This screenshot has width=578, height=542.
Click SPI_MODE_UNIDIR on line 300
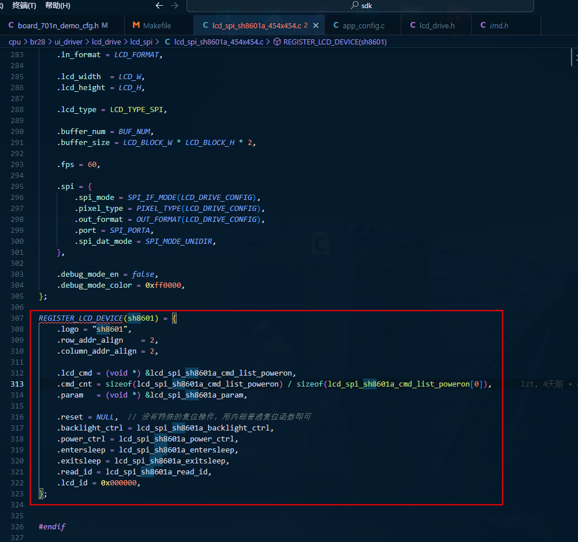click(178, 242)
